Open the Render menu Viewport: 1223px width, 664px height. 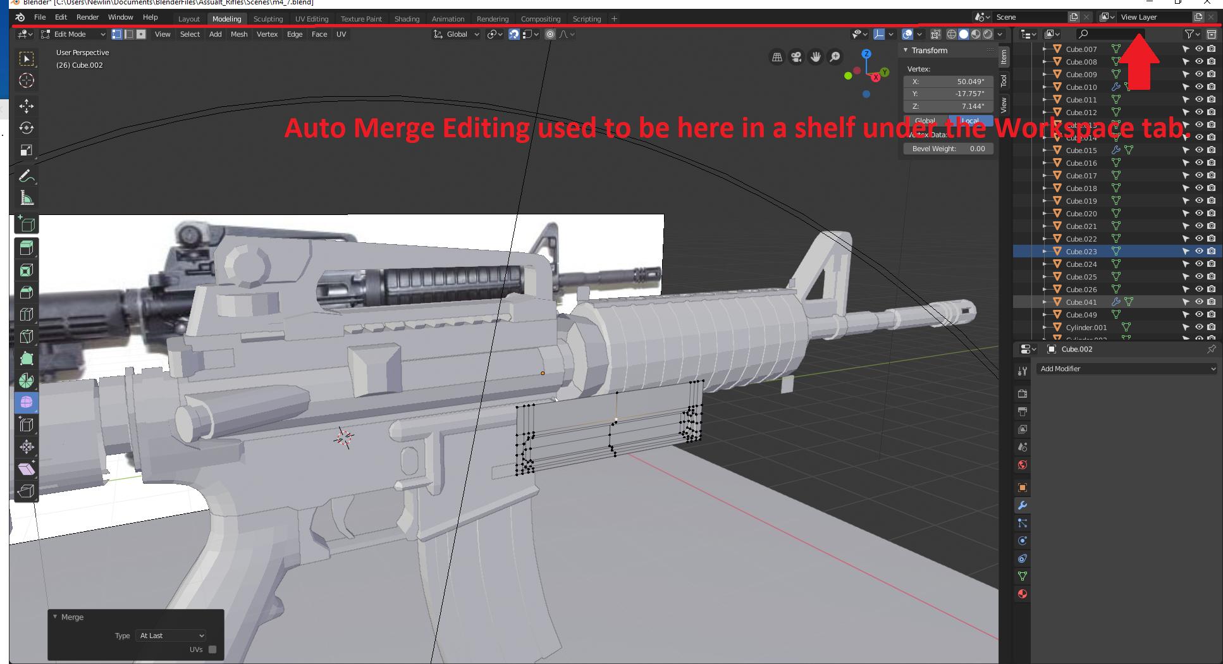pyautogui.click(x=87, y=17)
